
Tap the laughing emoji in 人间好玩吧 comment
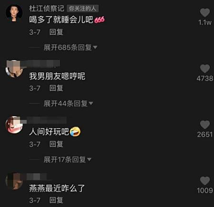click(x=75, y=132)
